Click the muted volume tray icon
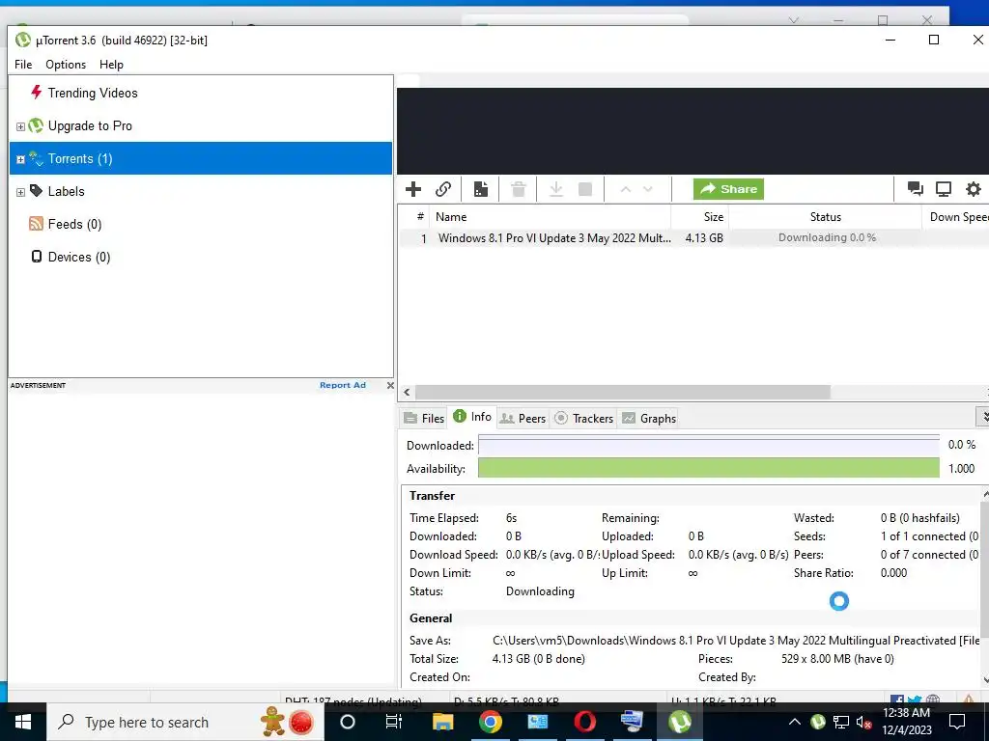The height and width of the screenshot is (741, 989). point(863,722)
